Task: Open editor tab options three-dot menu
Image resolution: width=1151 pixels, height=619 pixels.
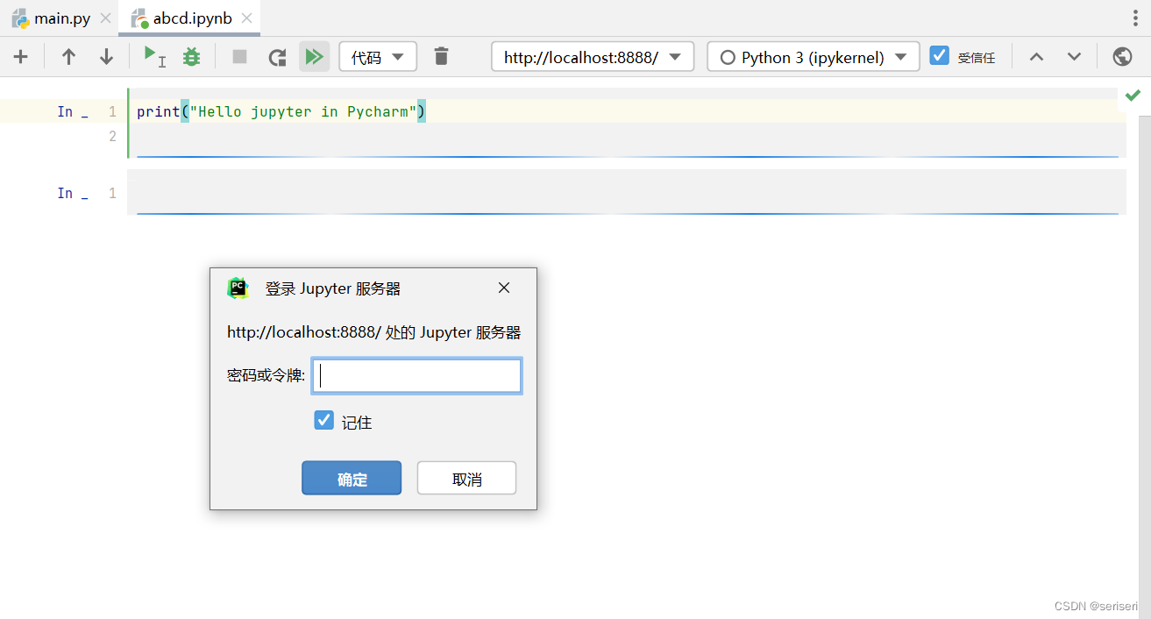Action: point(1137,18)
